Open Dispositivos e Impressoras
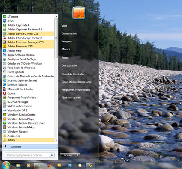Viewport: 182px width, 169px height. tap(77, 82)
